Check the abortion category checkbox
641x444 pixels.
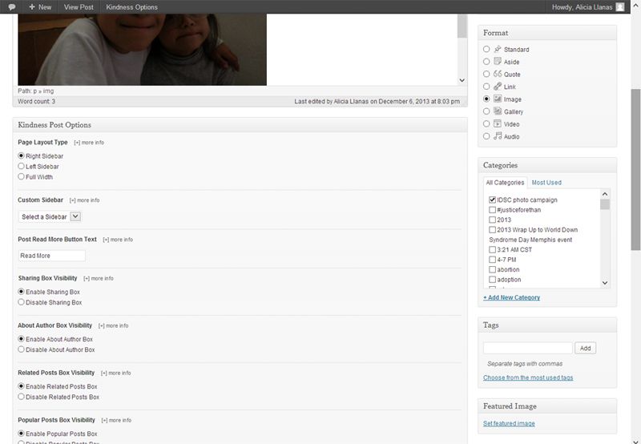pyautogui.click(x=492, y=269)
